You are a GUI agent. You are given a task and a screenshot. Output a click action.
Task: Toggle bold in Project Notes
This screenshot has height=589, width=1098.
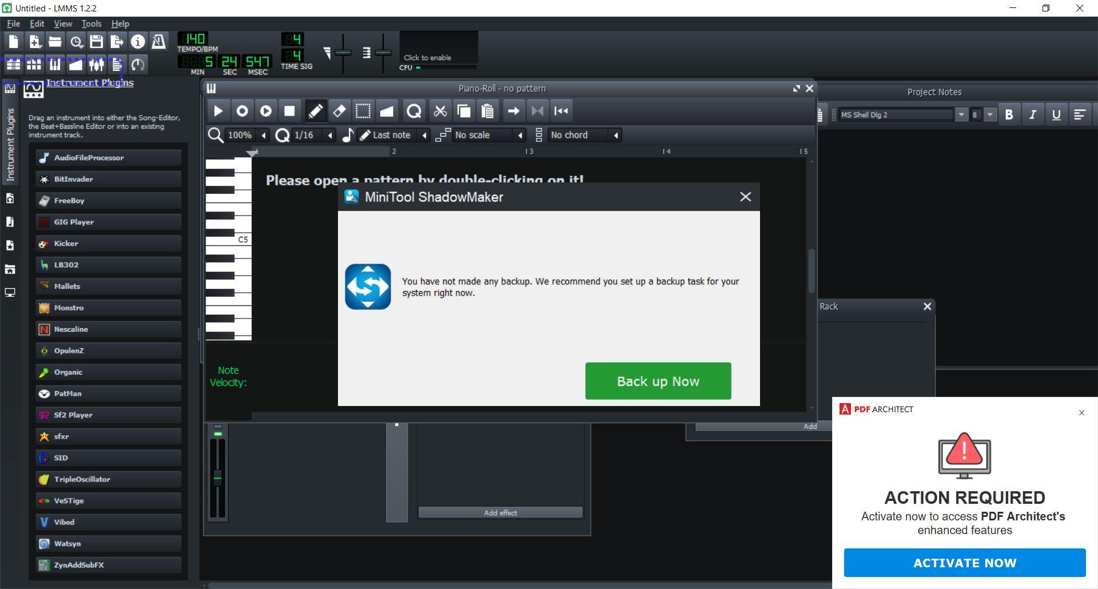tap(1009, 115)
